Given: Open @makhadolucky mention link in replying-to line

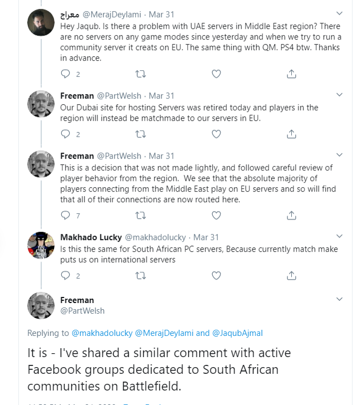Looking at the screenshot, I should tap(102, 333).
